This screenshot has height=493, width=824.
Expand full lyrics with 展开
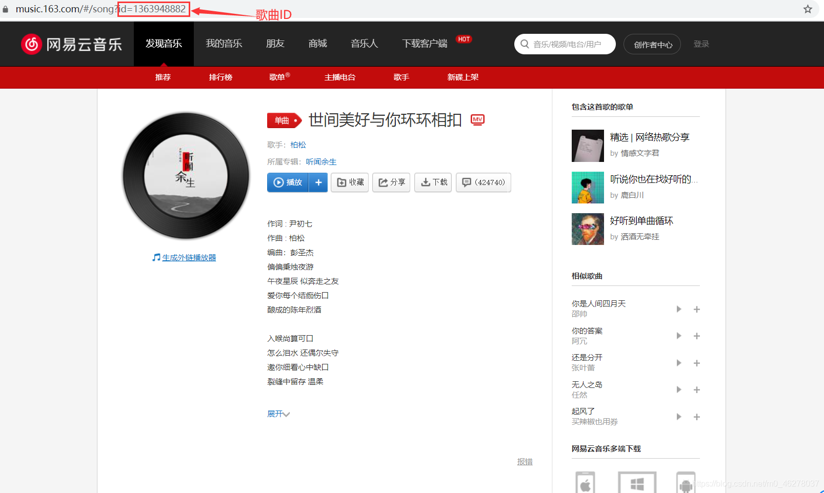tap(278, 414)
